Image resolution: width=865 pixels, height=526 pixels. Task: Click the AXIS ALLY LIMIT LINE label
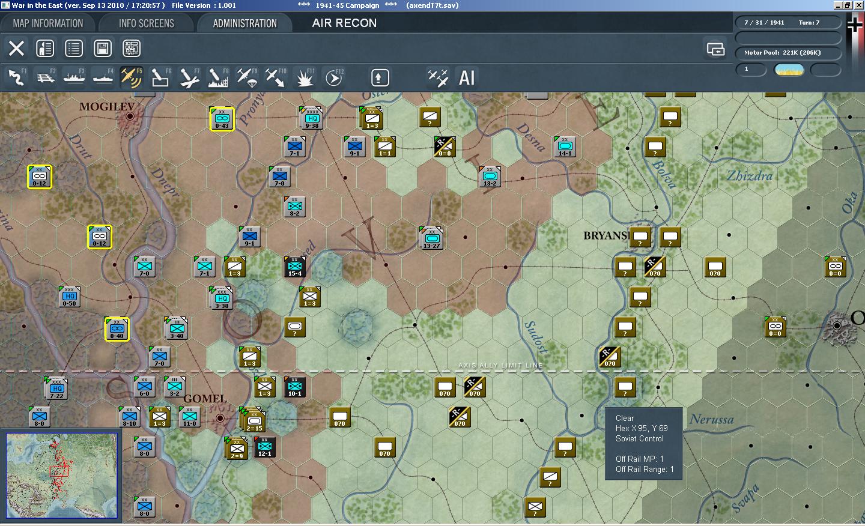(500, 365)
